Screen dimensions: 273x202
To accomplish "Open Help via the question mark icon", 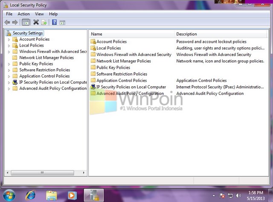I will [54, 22].
